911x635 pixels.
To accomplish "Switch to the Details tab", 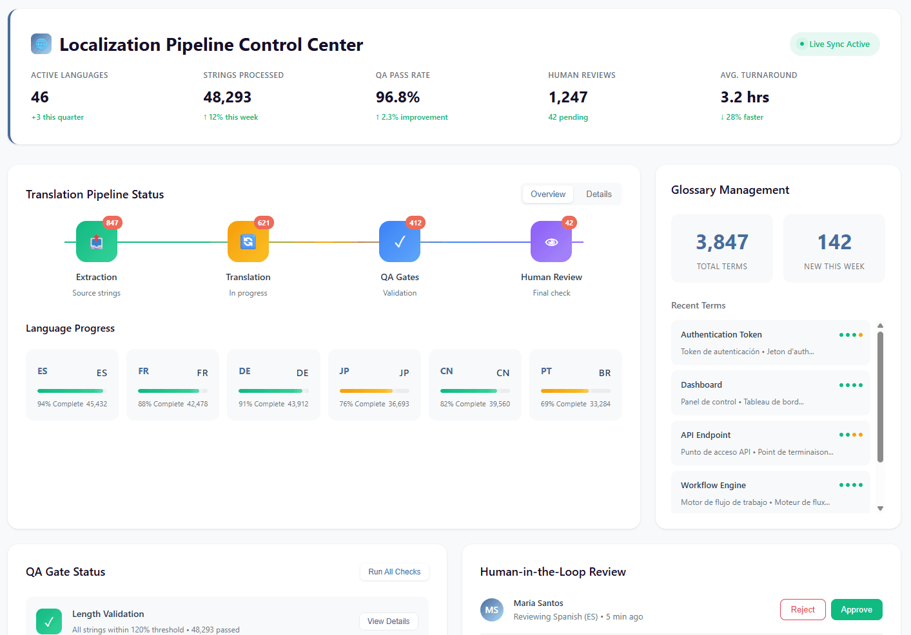I will 598,194.
